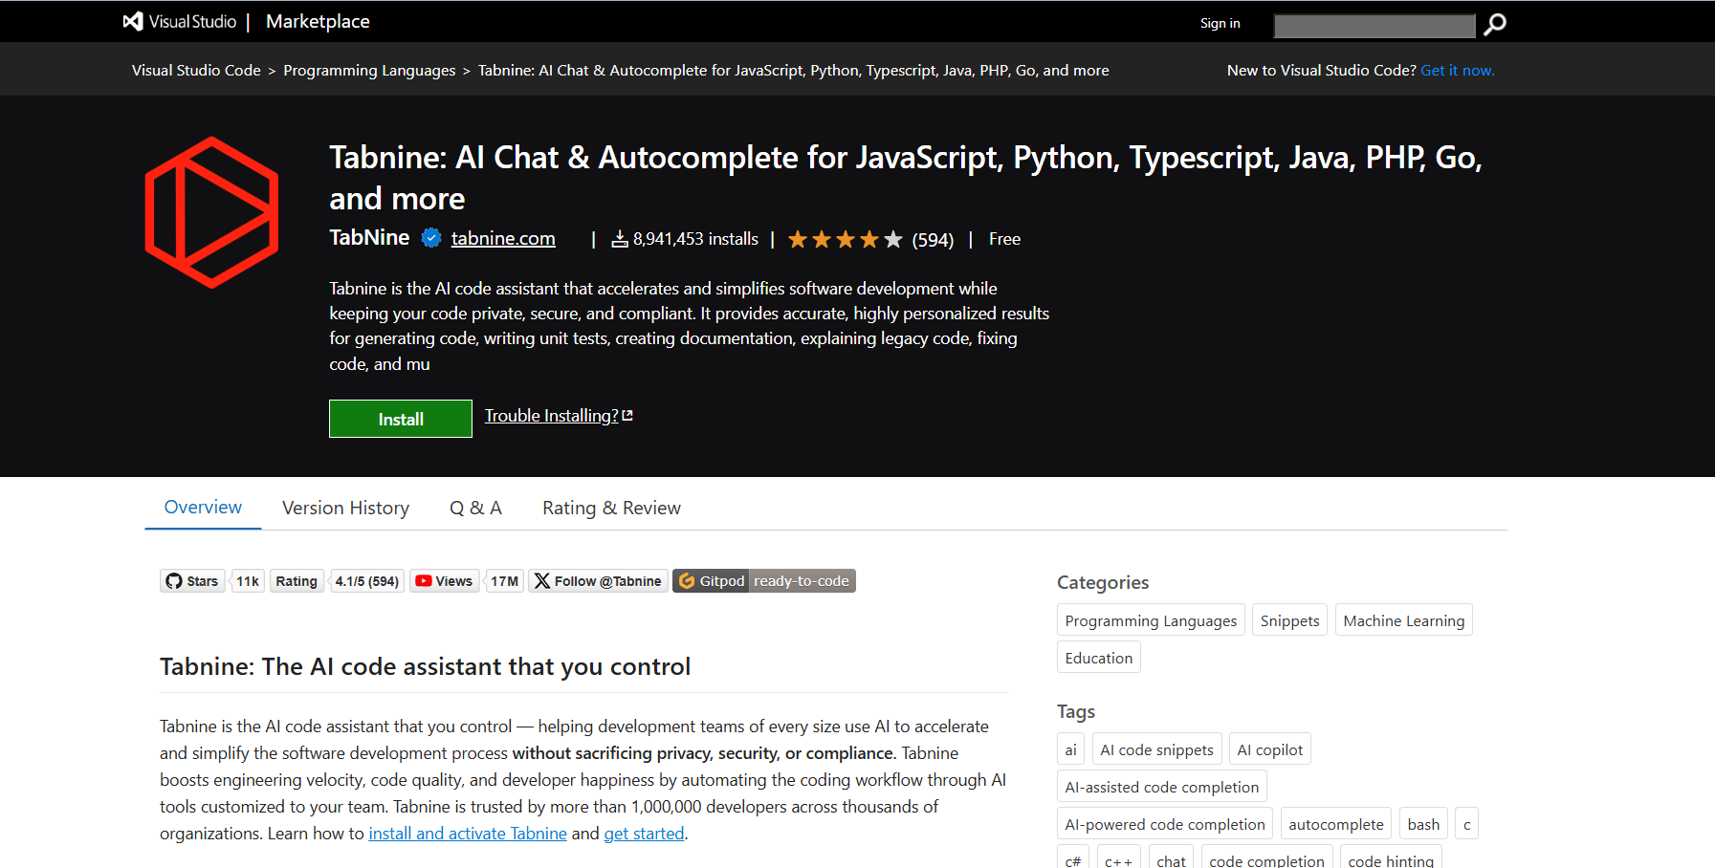The height and width of the screenshot is (868, 1715).
Task: Open the tabnine.com publisher link
Action: tap(503, 238)
